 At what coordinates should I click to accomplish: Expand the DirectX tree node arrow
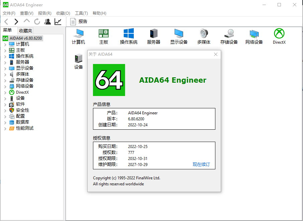[5, 93]
